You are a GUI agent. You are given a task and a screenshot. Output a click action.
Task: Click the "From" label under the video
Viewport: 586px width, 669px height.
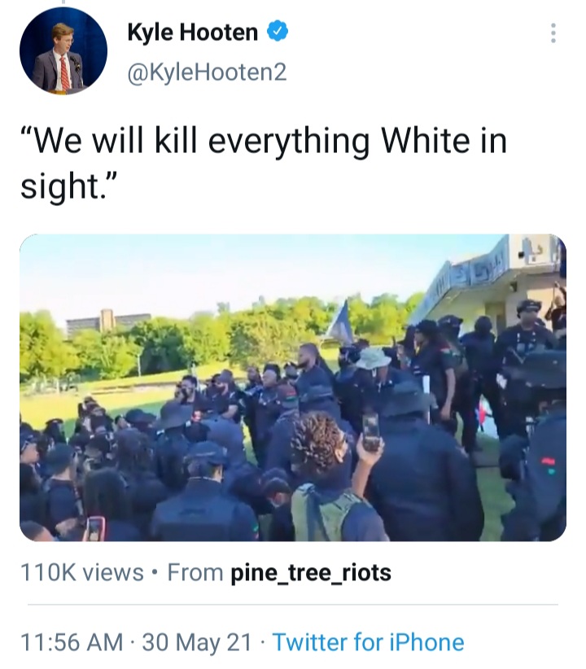(x=195, y=572)
